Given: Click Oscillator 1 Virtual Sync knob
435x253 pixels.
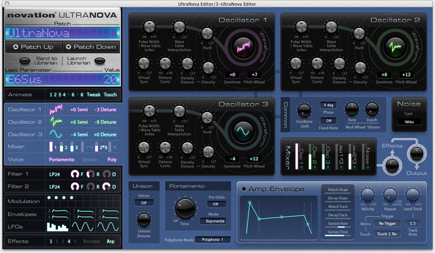Looking at the screenshot, I should click(x=144, y=64).
